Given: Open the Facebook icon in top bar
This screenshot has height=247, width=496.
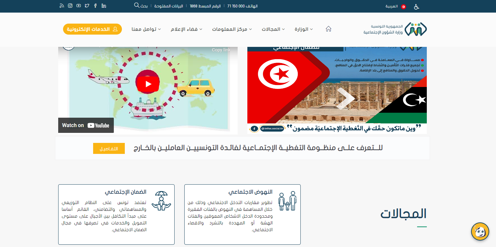Looking at the screenshot, I should [x=95, y=6].
